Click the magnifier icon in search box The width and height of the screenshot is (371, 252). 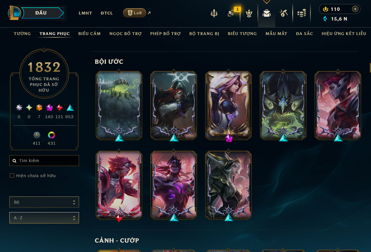14,161
